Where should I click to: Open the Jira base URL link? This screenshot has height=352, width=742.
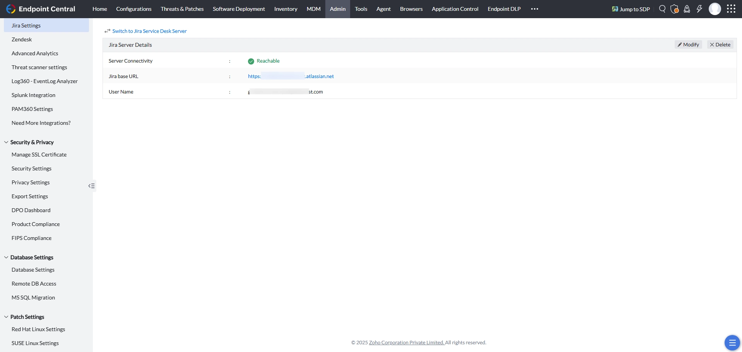point(291,76)
